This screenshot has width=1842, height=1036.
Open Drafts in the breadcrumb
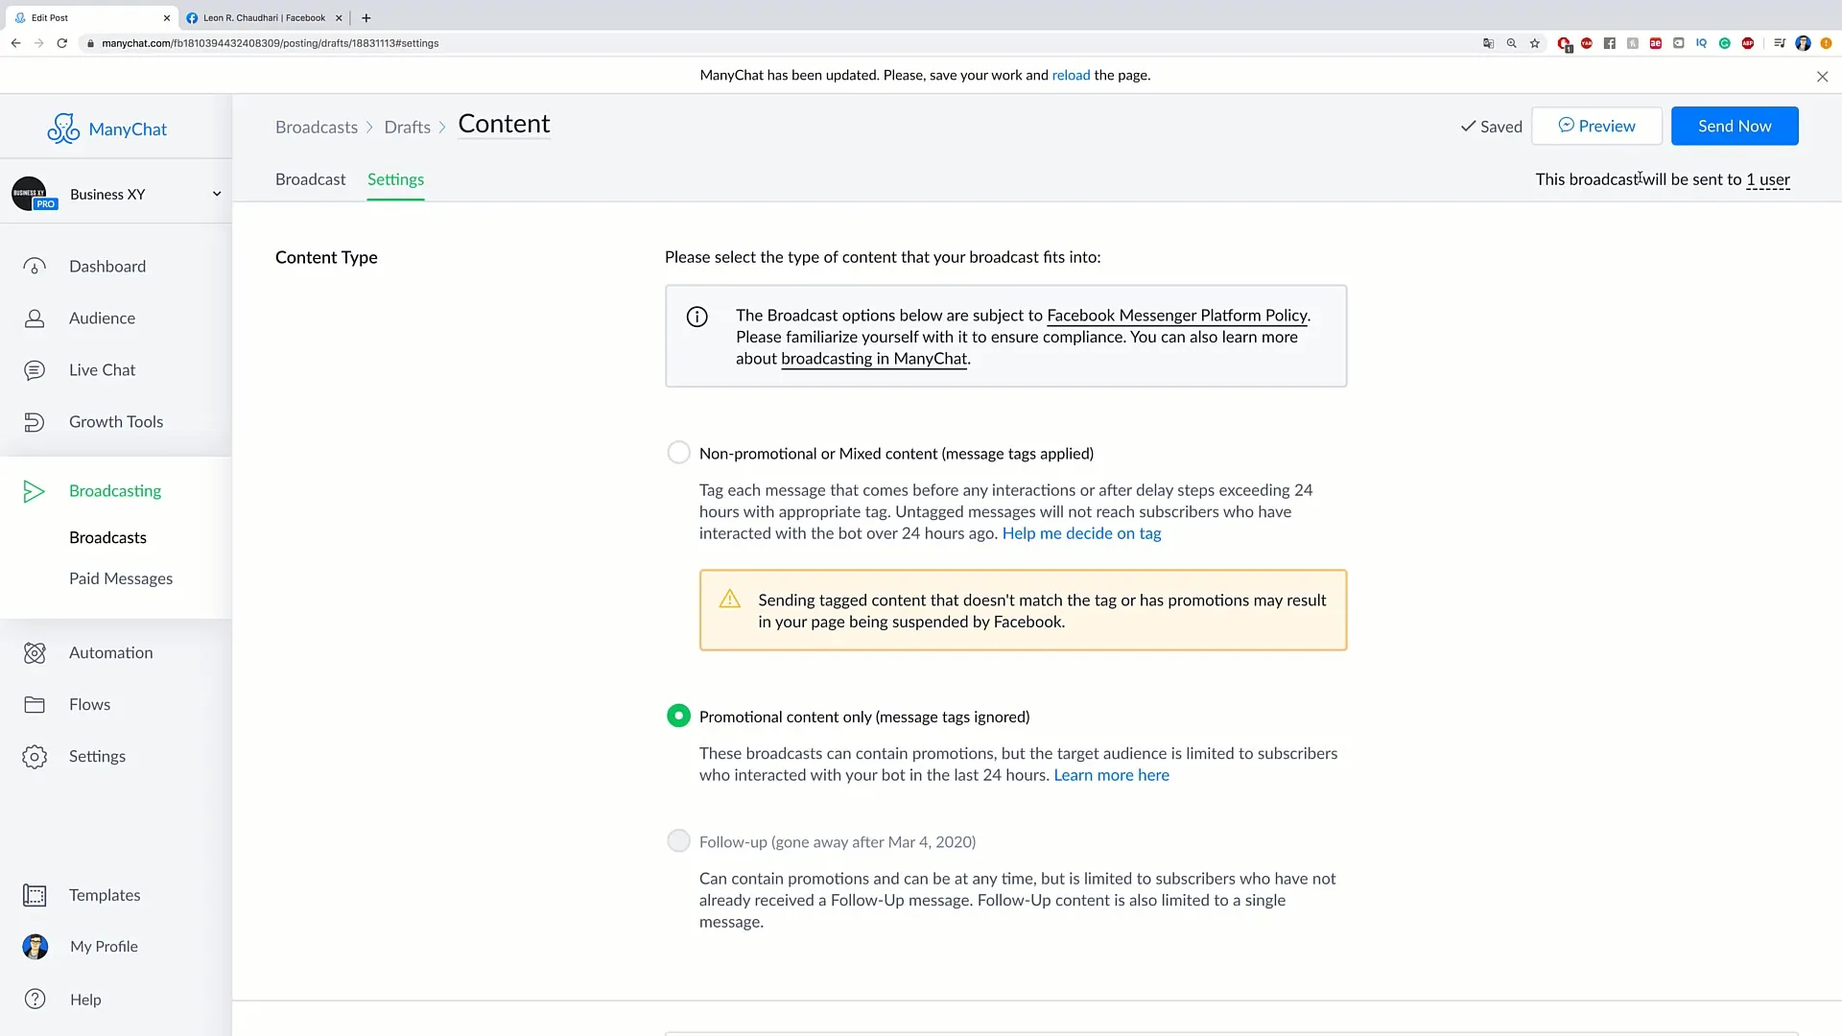pos(407,127)
